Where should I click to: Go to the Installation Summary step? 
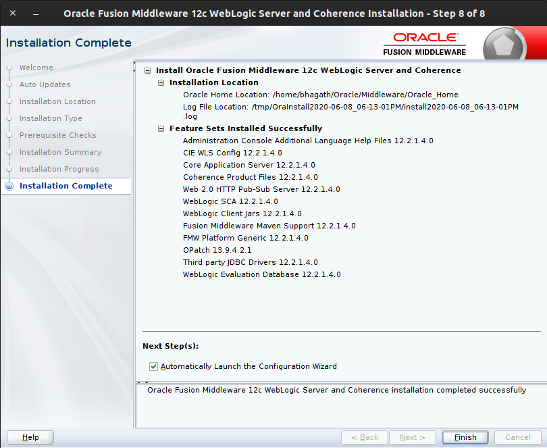tap(61, 152)
